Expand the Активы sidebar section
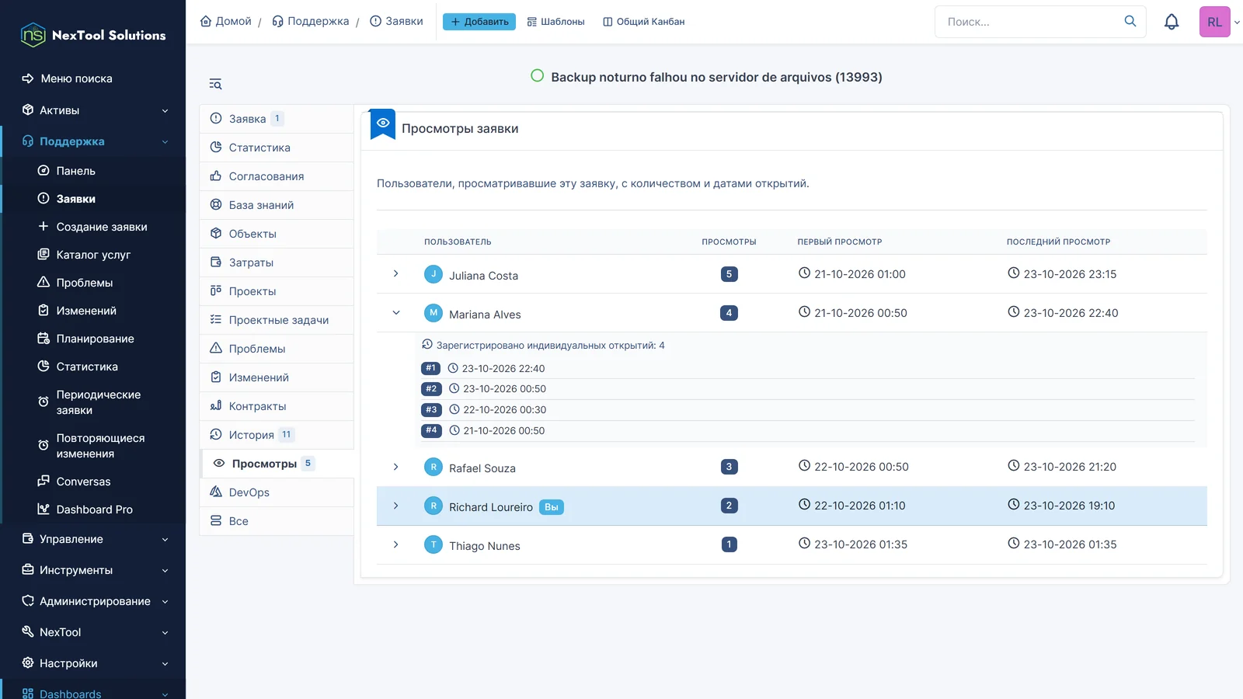This screenshot has width=1243, height=699. 93,110
